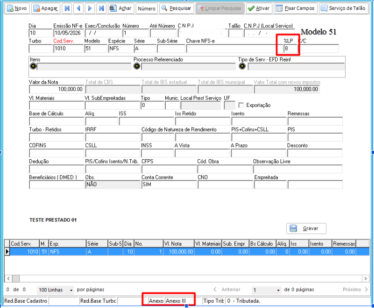The width and height of the screenshot is (374, 308).
Task: Click the Exec/Conclusão date field
Action: tap(103, 33)
